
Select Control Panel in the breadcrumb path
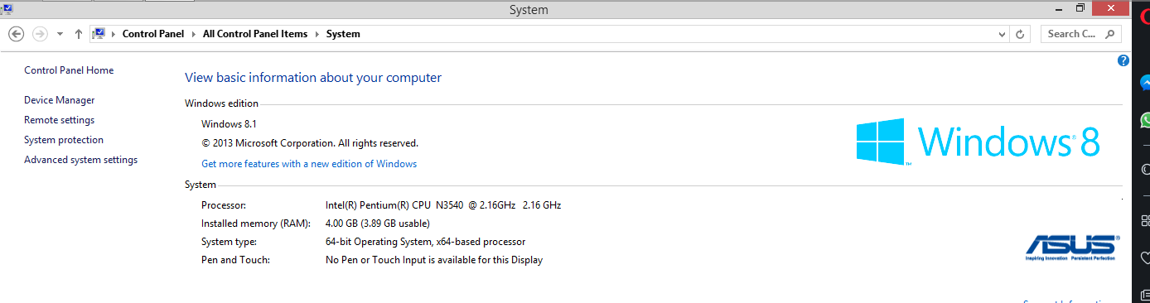(152, 34)
